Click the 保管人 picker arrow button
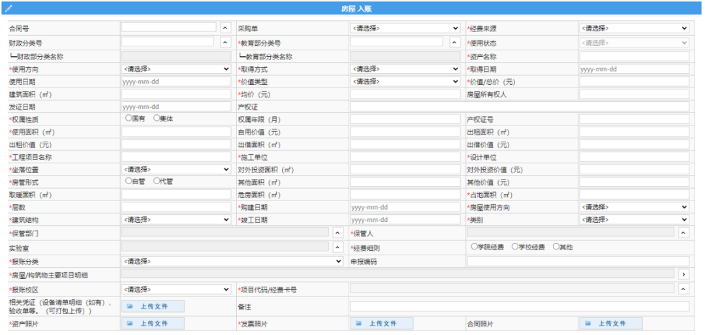The image size is (705, 335). point(683,232)
